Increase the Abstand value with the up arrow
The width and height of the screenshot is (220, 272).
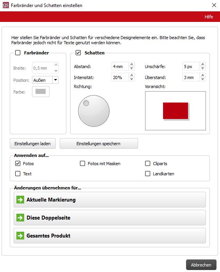131,64
